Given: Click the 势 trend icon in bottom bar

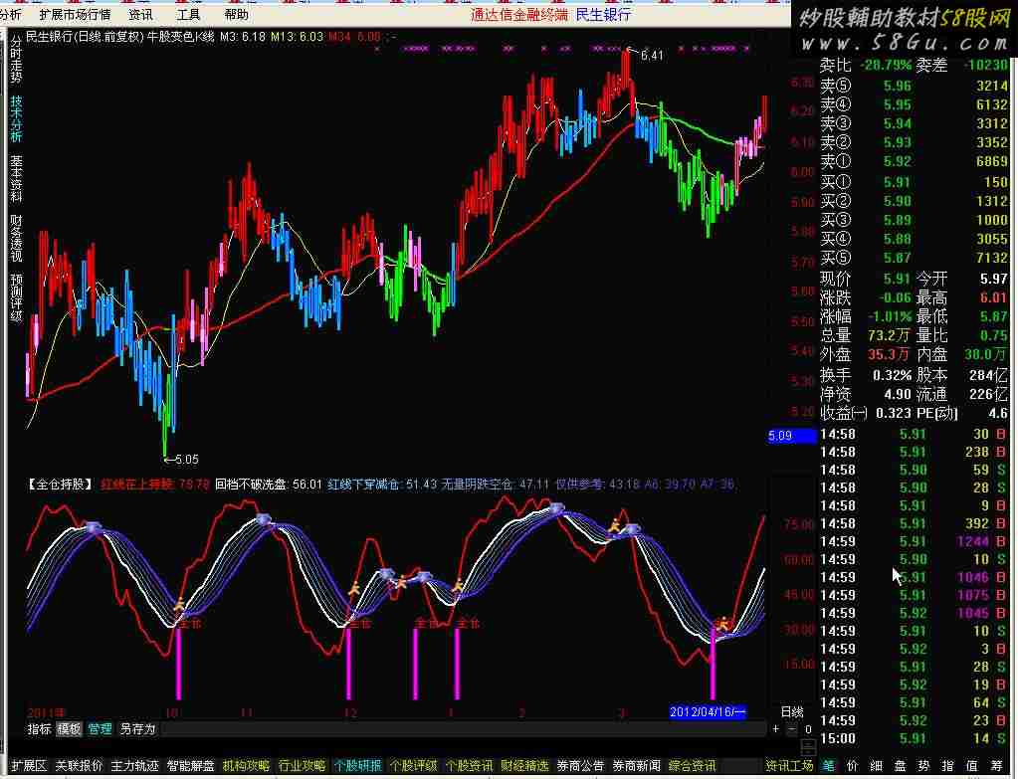Looking at the screenshot, I should click(x=925, y=766).
